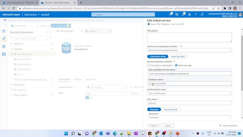
Task: Click the panel vertical scrollbar
Action: pyautogui.click(x=242, y=63)
